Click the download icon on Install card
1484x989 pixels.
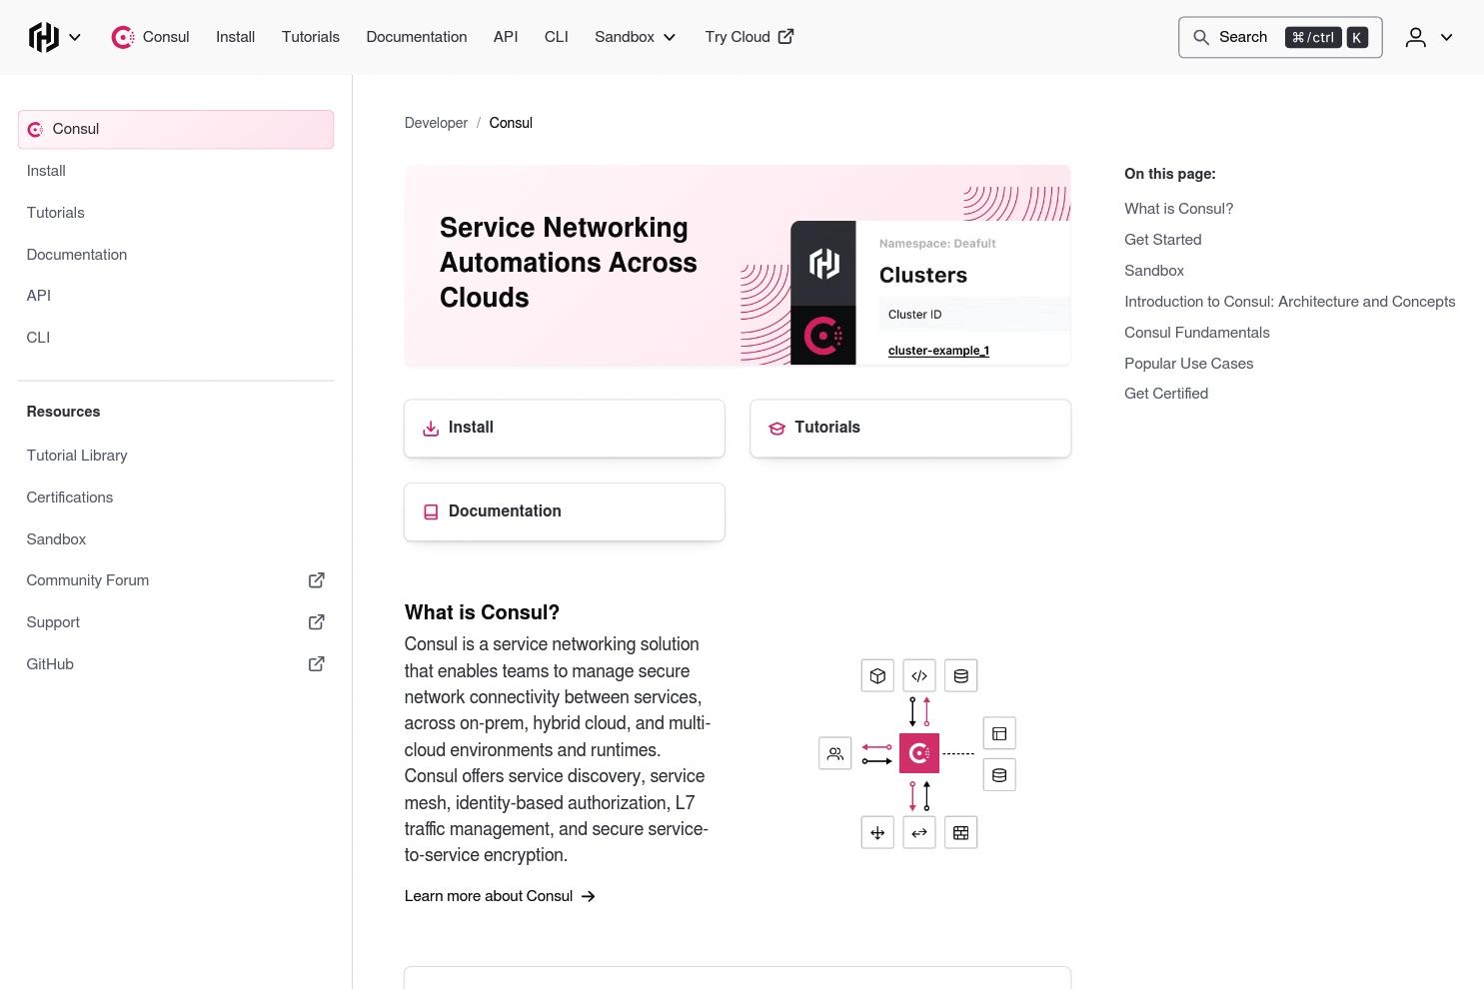(431, 429)
